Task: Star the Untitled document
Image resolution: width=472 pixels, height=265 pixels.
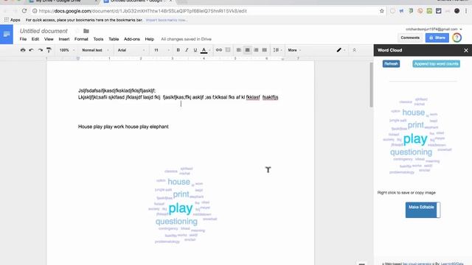Action: click(x=77, y=31)
